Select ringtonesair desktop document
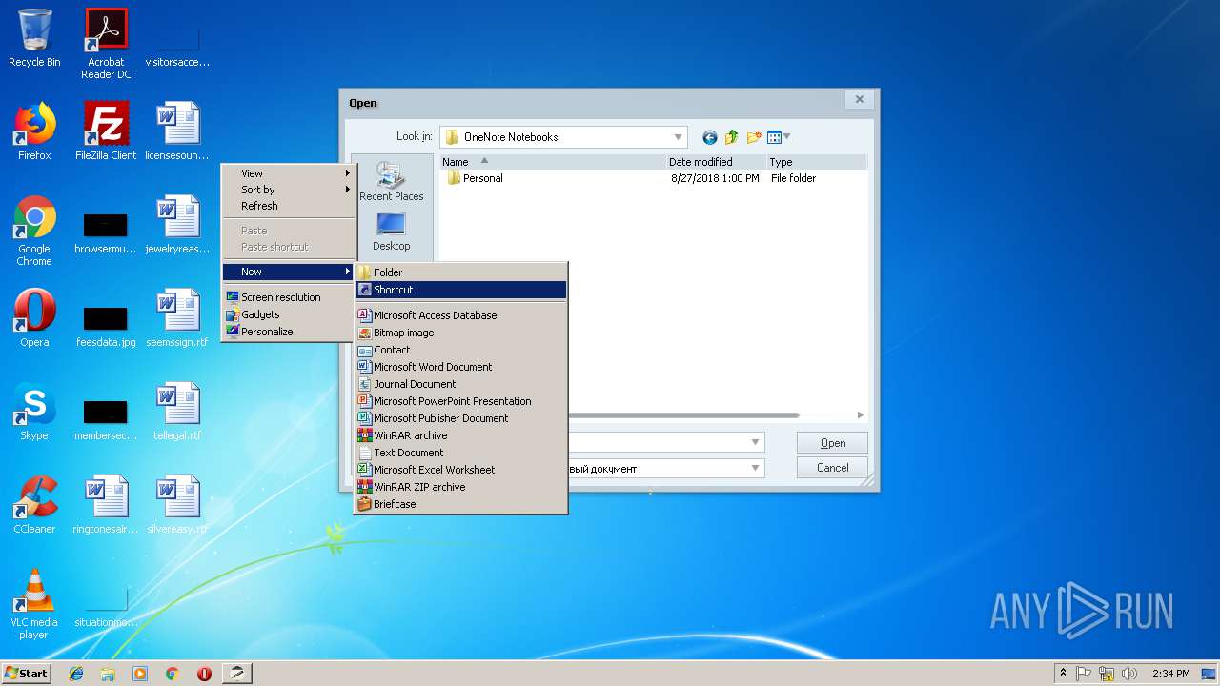Screen dimensions: 1220x686 coord(106,505)
